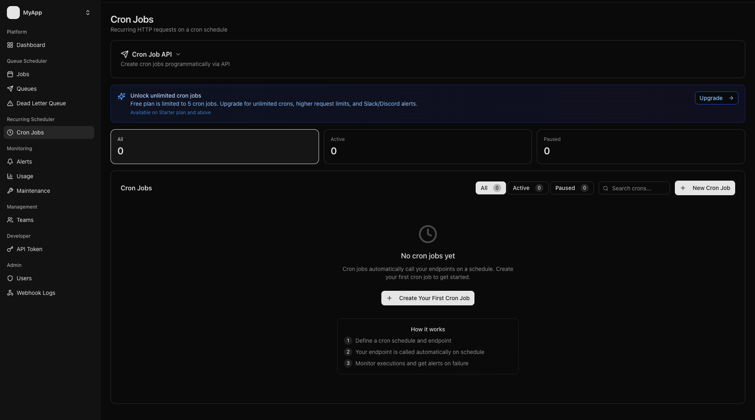Click the Usage bar chart icon

[x=10, y=176]
